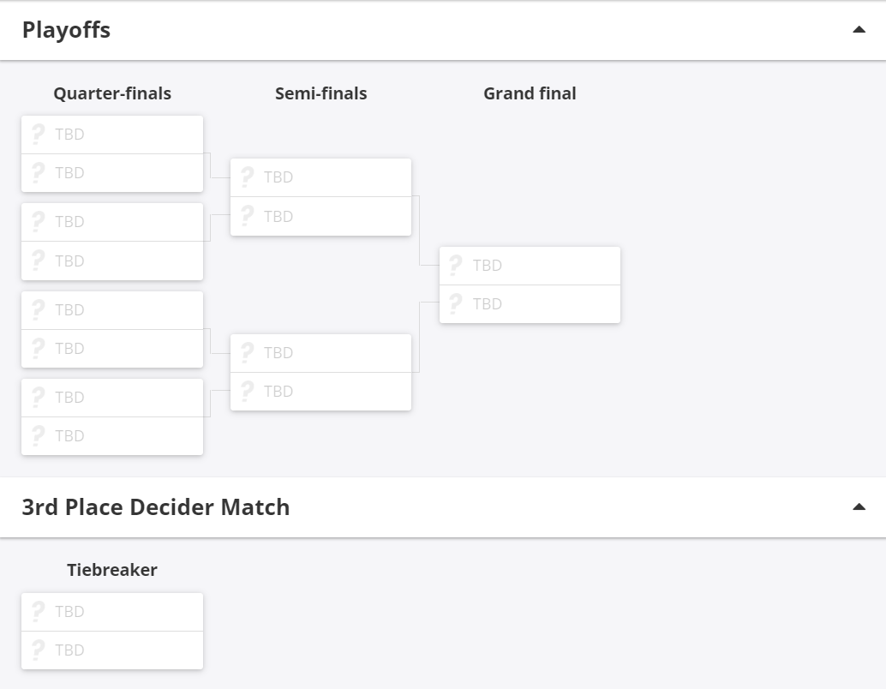Collapse the Playoffs section arrow

(859, 30)
